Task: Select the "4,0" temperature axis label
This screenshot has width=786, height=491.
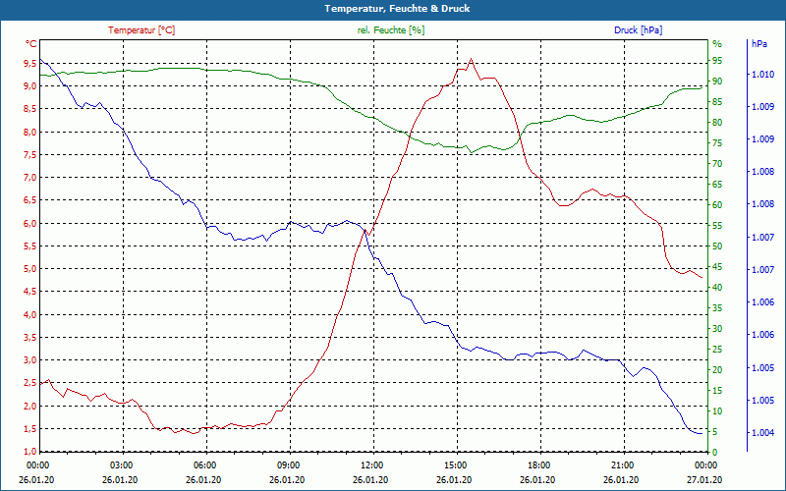Action: tap(30, 314)
